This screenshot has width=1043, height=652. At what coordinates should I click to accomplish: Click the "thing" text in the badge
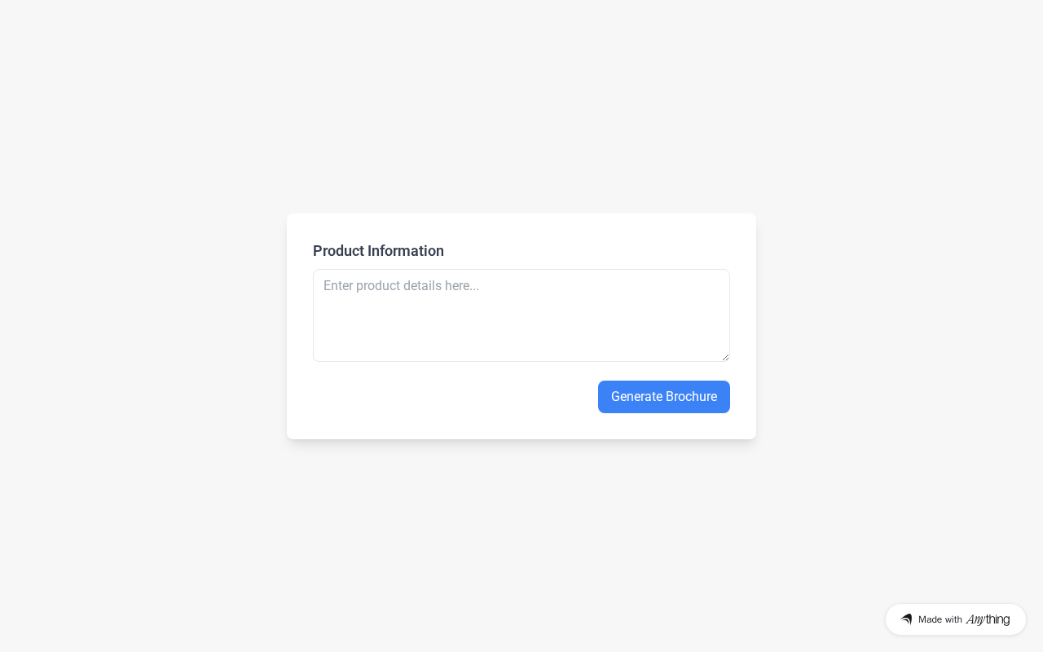[x=998, y=619]
